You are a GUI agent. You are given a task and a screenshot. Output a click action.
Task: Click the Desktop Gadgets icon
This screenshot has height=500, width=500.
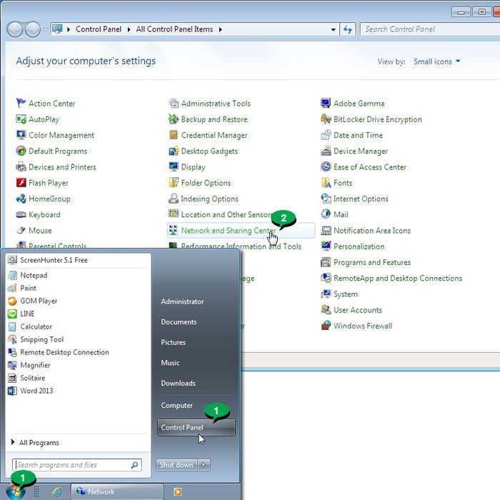(x=173, y=151)
